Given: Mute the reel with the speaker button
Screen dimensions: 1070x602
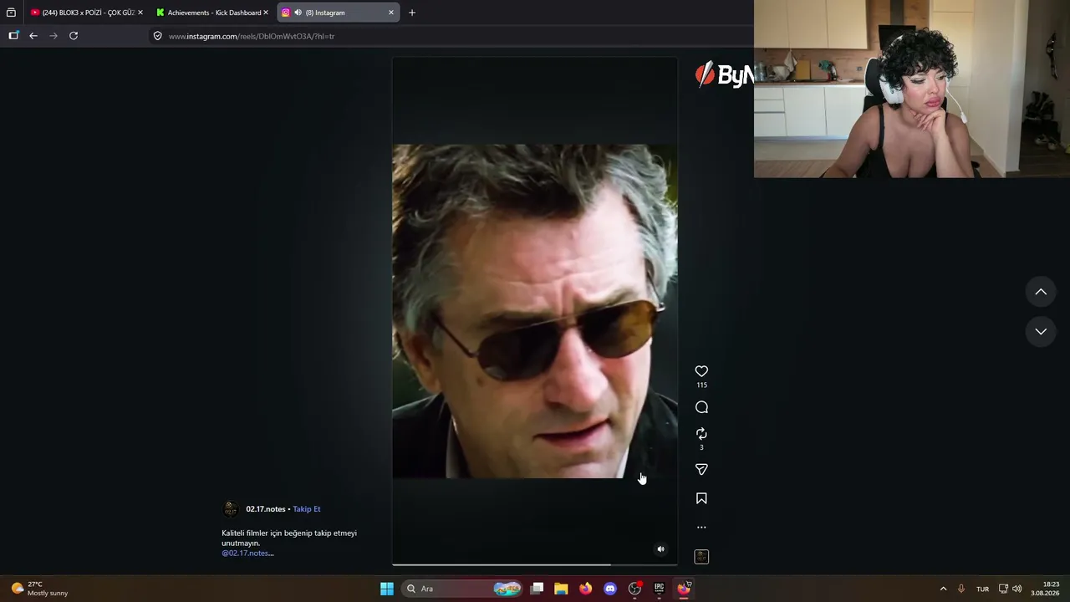Looking at the screenshot, I should 660,549.
